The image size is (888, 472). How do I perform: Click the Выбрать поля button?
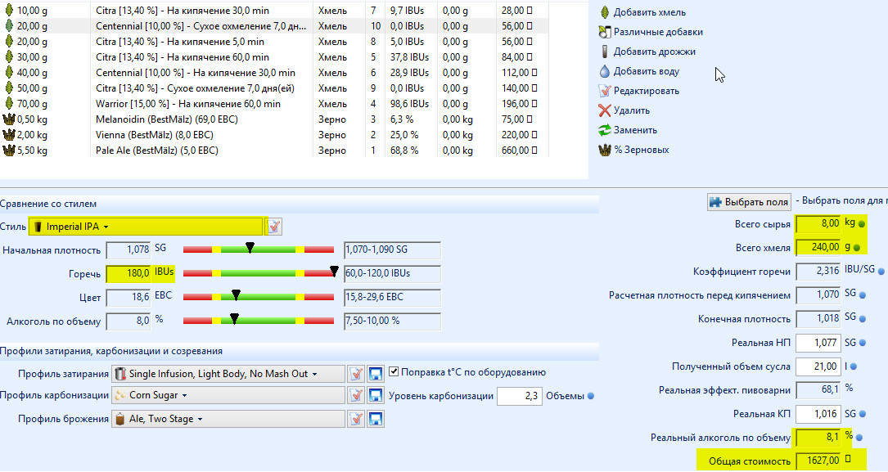point(749,202)
